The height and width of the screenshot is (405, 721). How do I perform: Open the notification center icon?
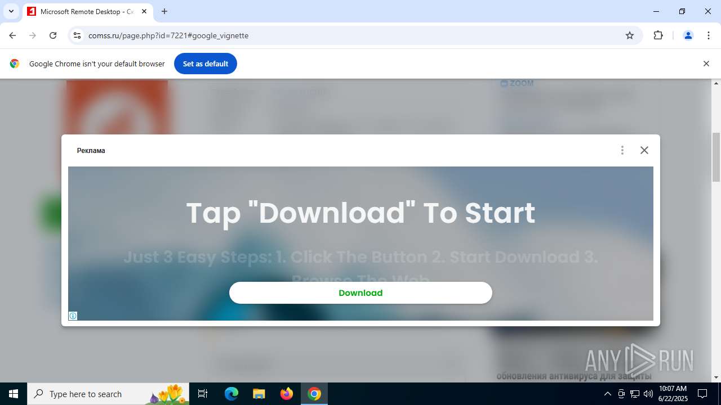tap(703, 394)
